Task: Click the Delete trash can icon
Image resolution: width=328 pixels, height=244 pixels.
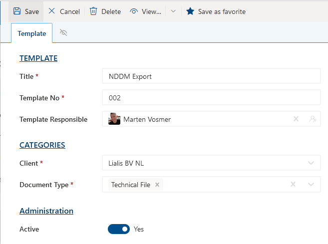Action: click(93, 11)
